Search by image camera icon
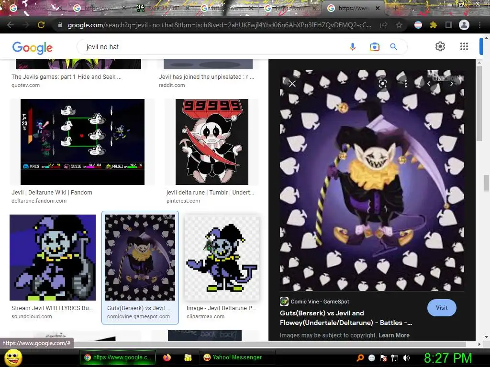This screenshot has height=367, width=490. pos(374,47)
